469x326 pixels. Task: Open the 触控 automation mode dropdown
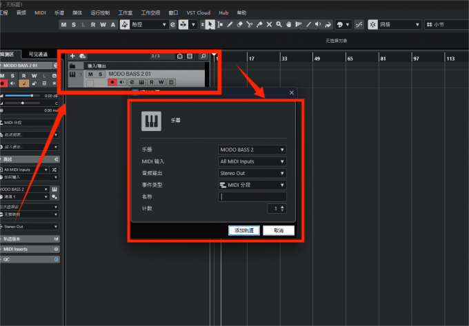[148, 25]
